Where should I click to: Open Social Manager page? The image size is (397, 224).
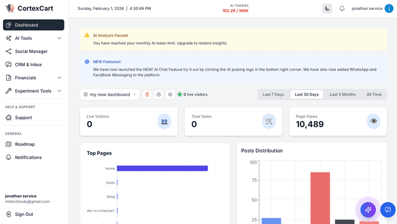(x=33, y=52)
